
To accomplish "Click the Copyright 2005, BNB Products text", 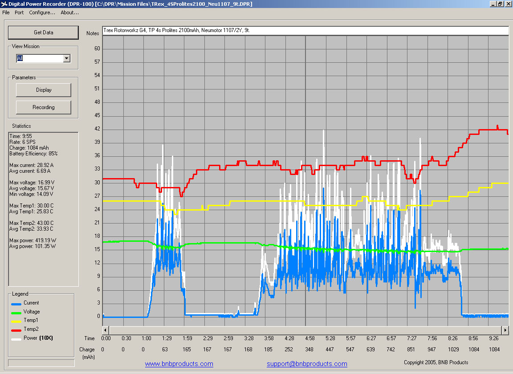I will tap(436, 362).
